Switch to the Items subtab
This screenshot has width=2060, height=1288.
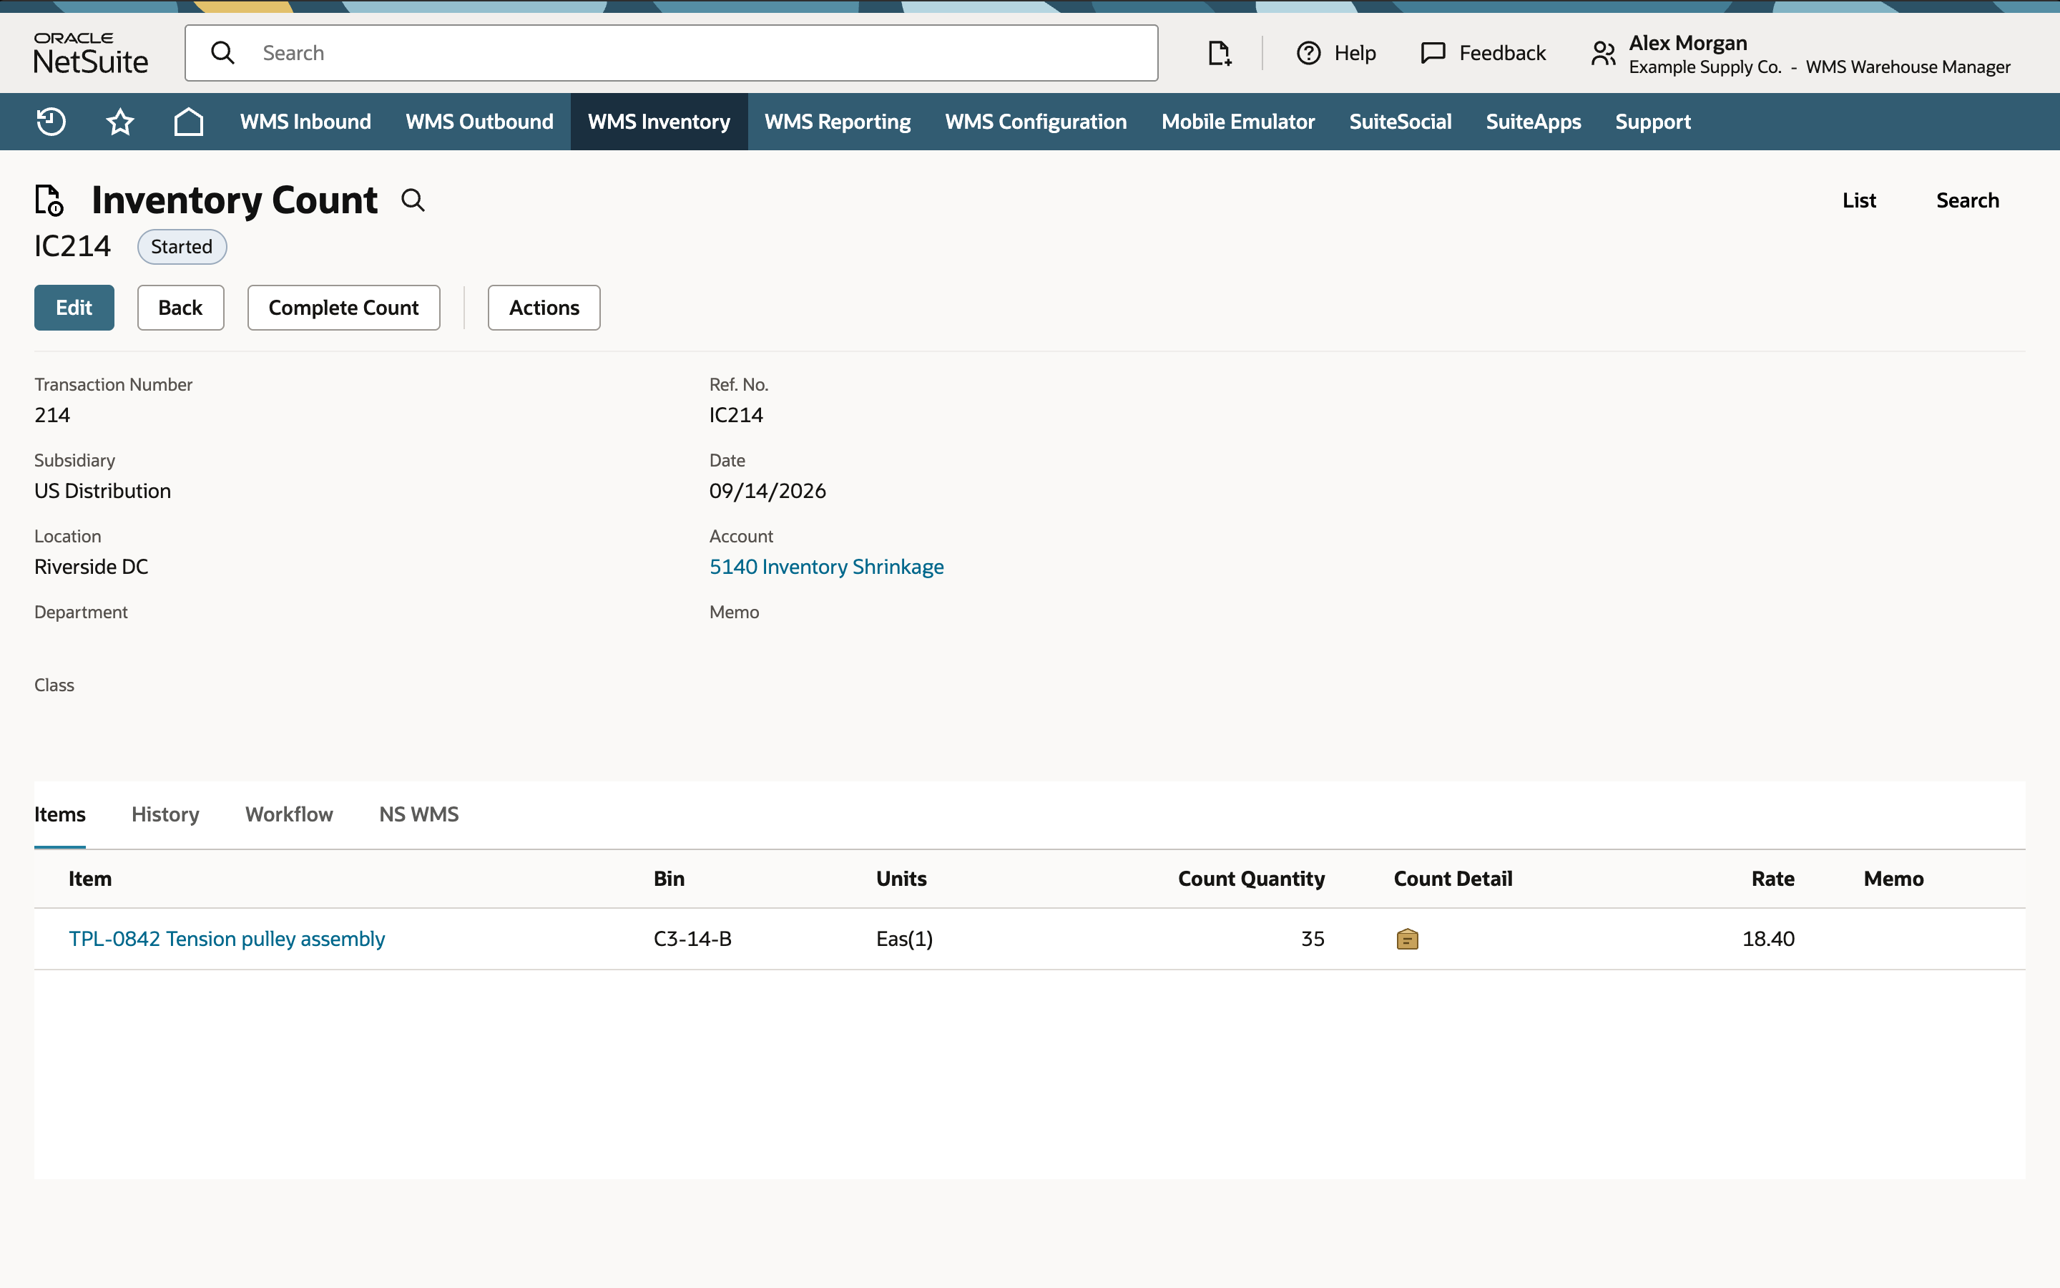59,814
